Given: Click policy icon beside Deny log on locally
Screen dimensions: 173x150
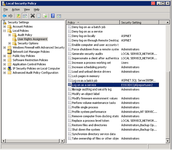Looking at the screenshot, I should click(x=70, y=36).
